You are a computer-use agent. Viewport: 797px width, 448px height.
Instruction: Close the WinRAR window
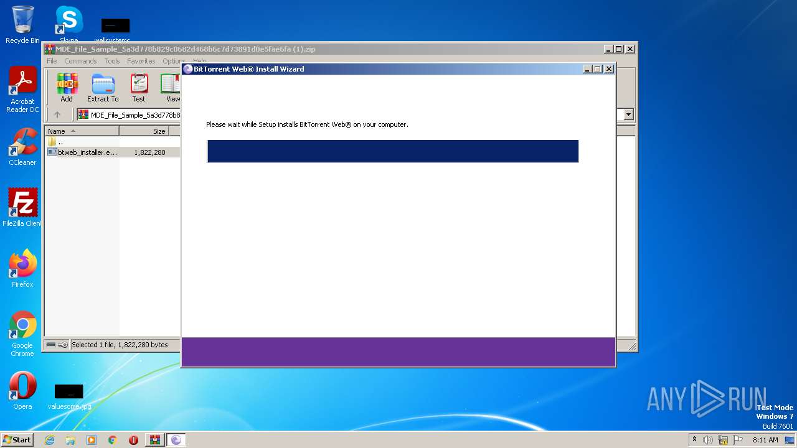click(x=630, y=49)
